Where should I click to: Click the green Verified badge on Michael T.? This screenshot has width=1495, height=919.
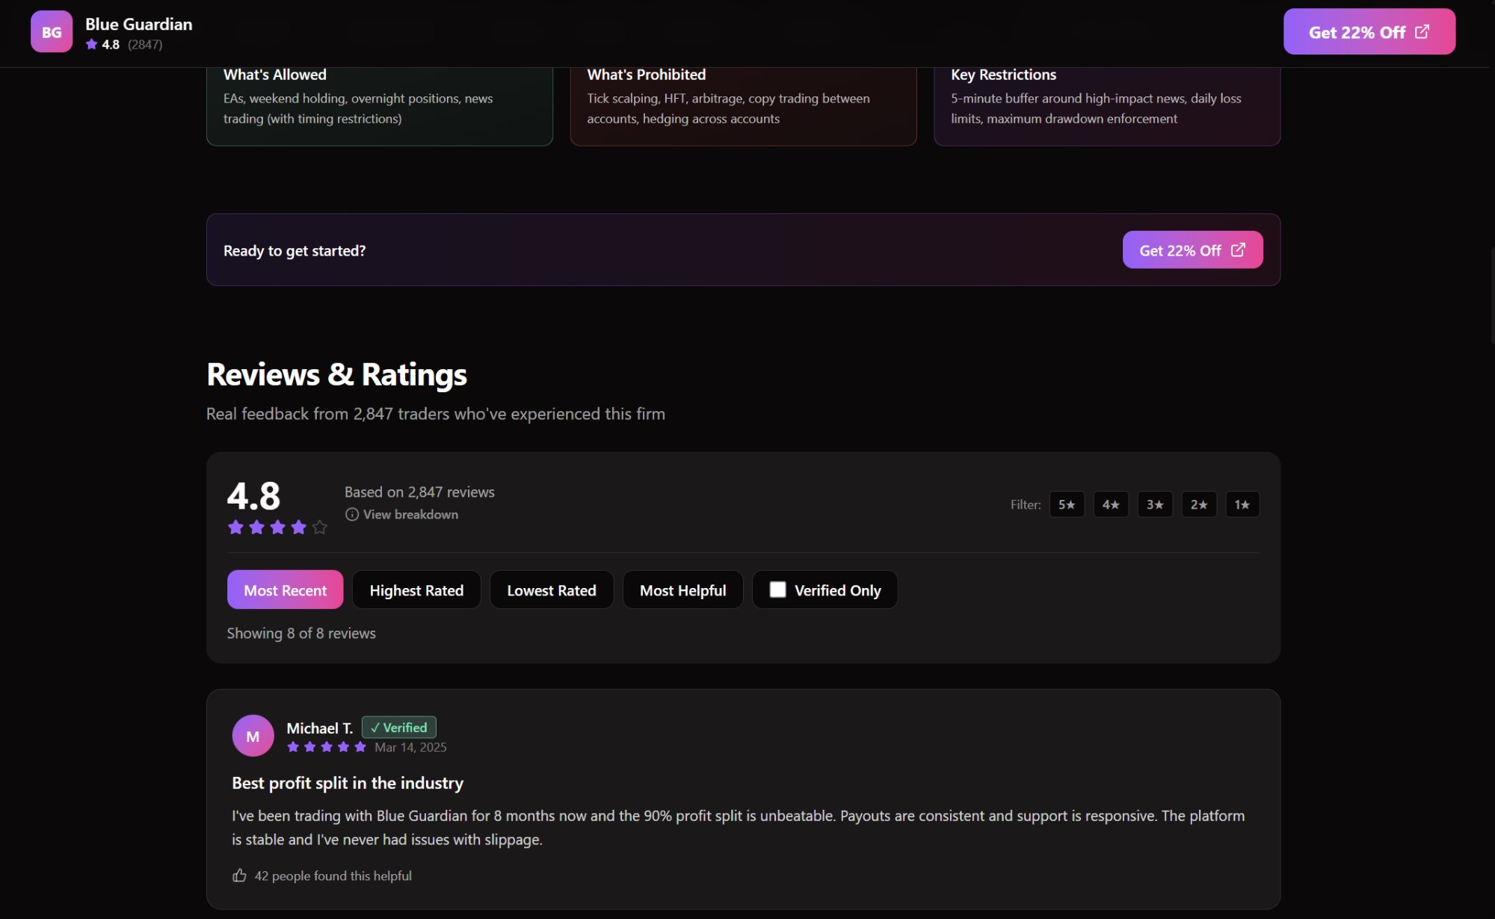399,727
